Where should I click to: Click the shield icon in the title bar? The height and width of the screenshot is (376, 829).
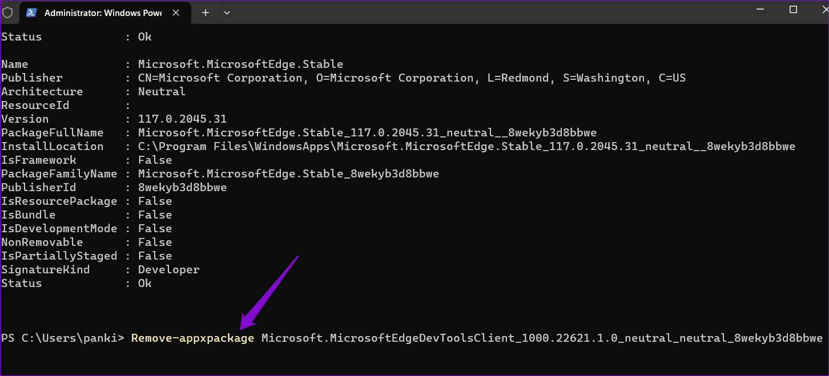(x=9, y=12)
